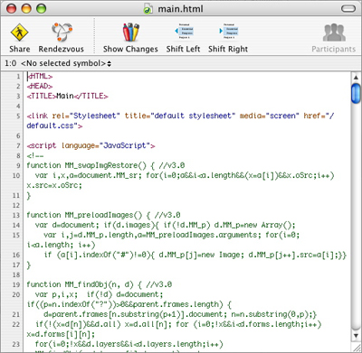Click the closing brace on line 11
The height and width of the screenshot is (353, 362).
pyautogui.click(x=29, y=196)
